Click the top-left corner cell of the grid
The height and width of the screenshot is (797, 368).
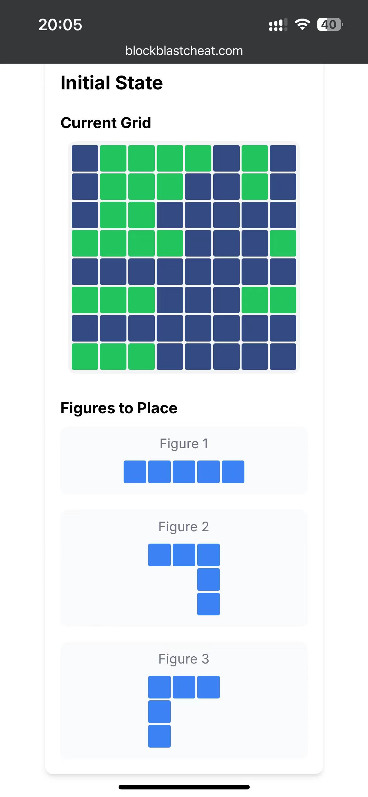click(85, 158)
